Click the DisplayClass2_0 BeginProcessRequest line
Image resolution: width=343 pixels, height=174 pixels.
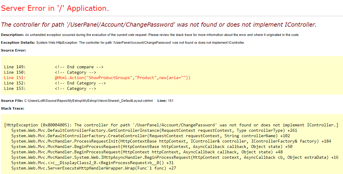point(93,163)
